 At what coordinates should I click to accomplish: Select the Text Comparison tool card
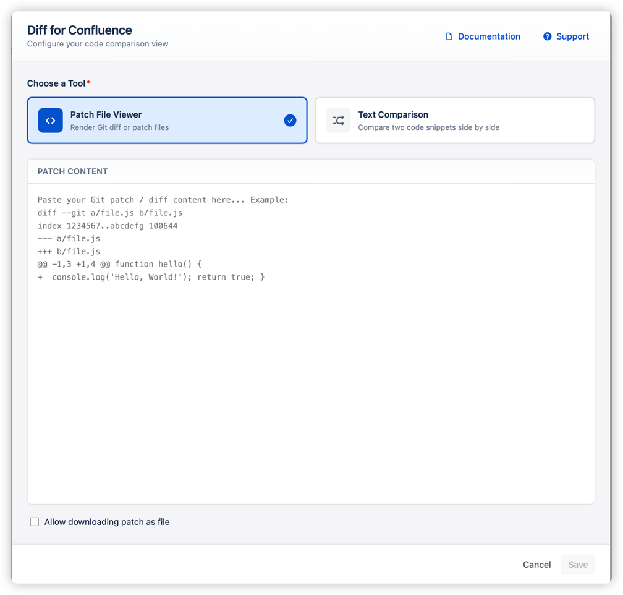tap(455, 121)
